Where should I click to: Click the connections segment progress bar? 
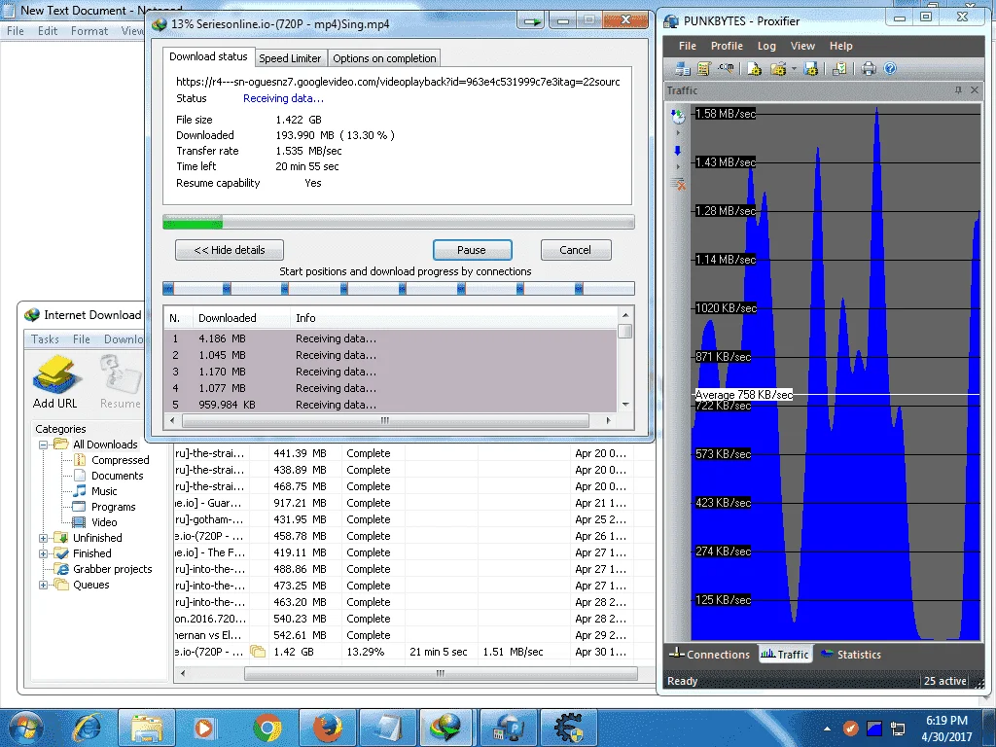pos(398,288)
